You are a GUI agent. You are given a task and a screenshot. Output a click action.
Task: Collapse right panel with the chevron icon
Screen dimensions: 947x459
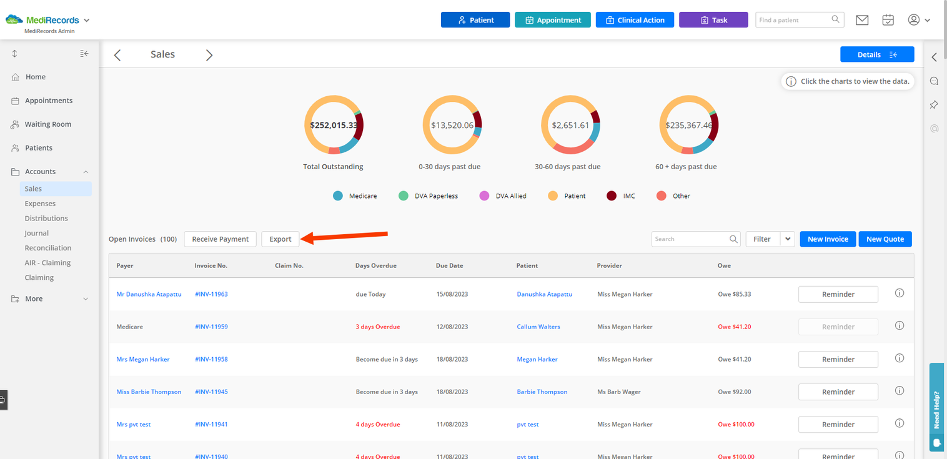coord(935,57)
